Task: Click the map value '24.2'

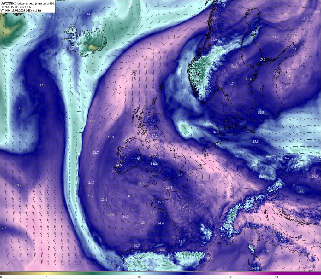Action: point(125,217)
